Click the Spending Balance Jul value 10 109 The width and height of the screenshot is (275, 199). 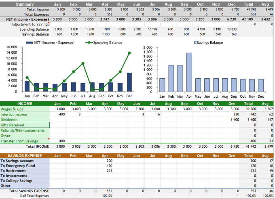click(152, 29)
